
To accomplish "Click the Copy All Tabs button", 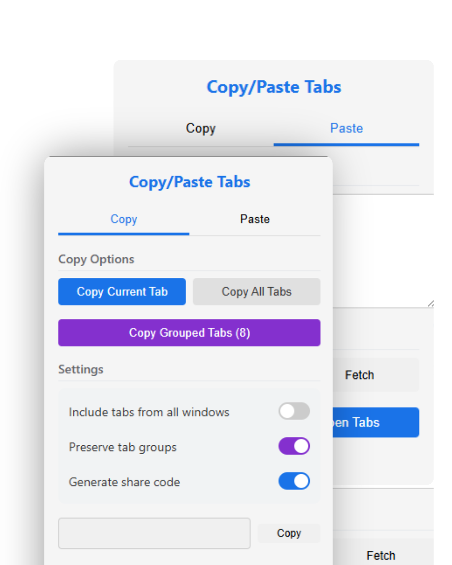I will coord(257,292).
